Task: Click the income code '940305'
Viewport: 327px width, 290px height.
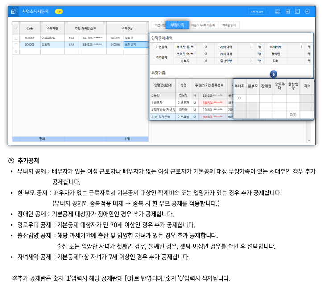Action: (115, 38)
